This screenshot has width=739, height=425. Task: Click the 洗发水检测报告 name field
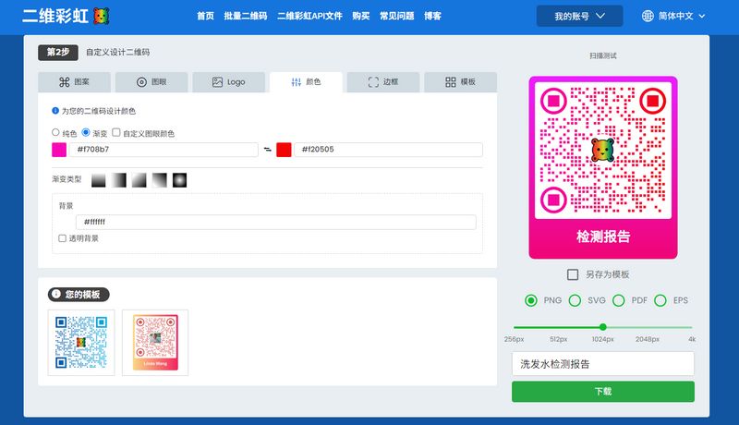603,364
